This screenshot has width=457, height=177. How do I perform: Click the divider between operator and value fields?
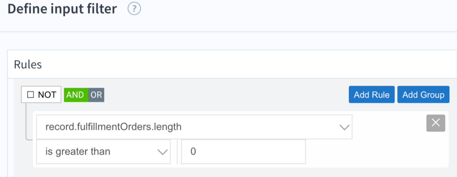point(177,152)
